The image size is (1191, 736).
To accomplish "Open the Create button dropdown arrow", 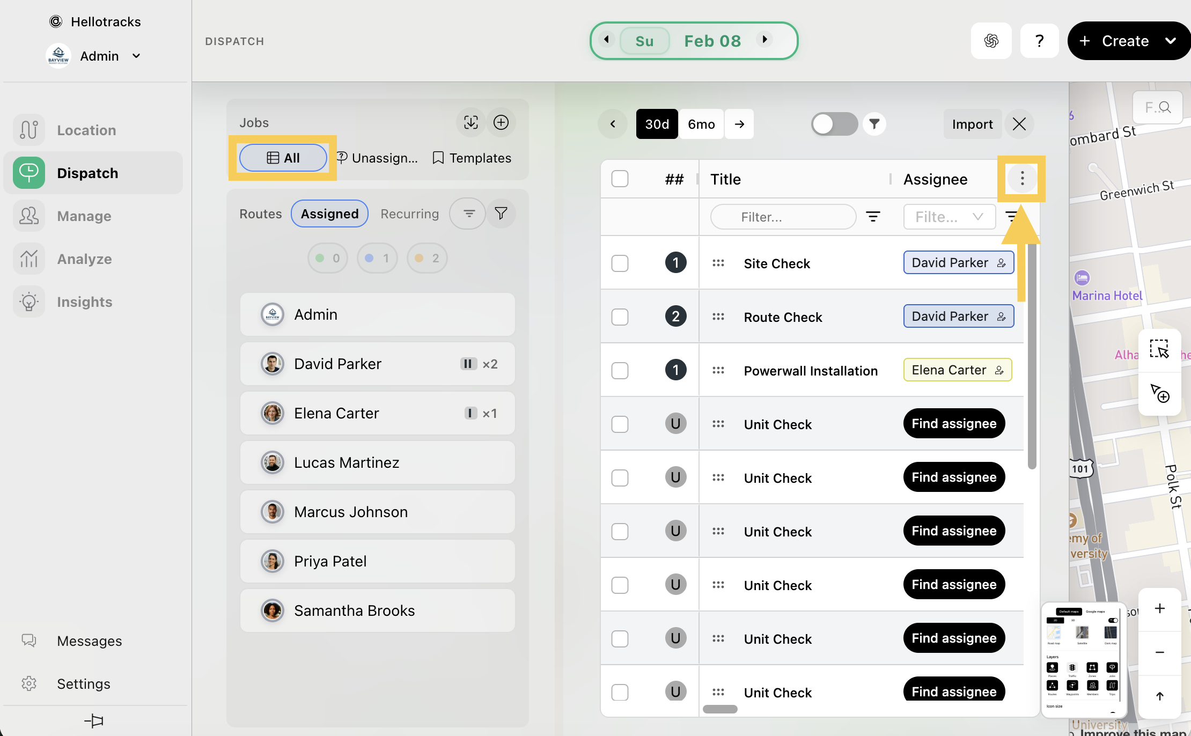I will (x=1171, y=41).
